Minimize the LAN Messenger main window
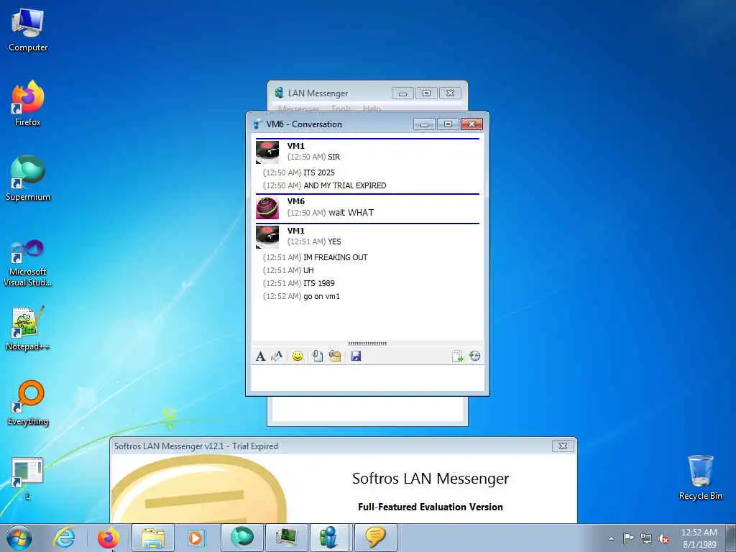 (x=402, y=93)
